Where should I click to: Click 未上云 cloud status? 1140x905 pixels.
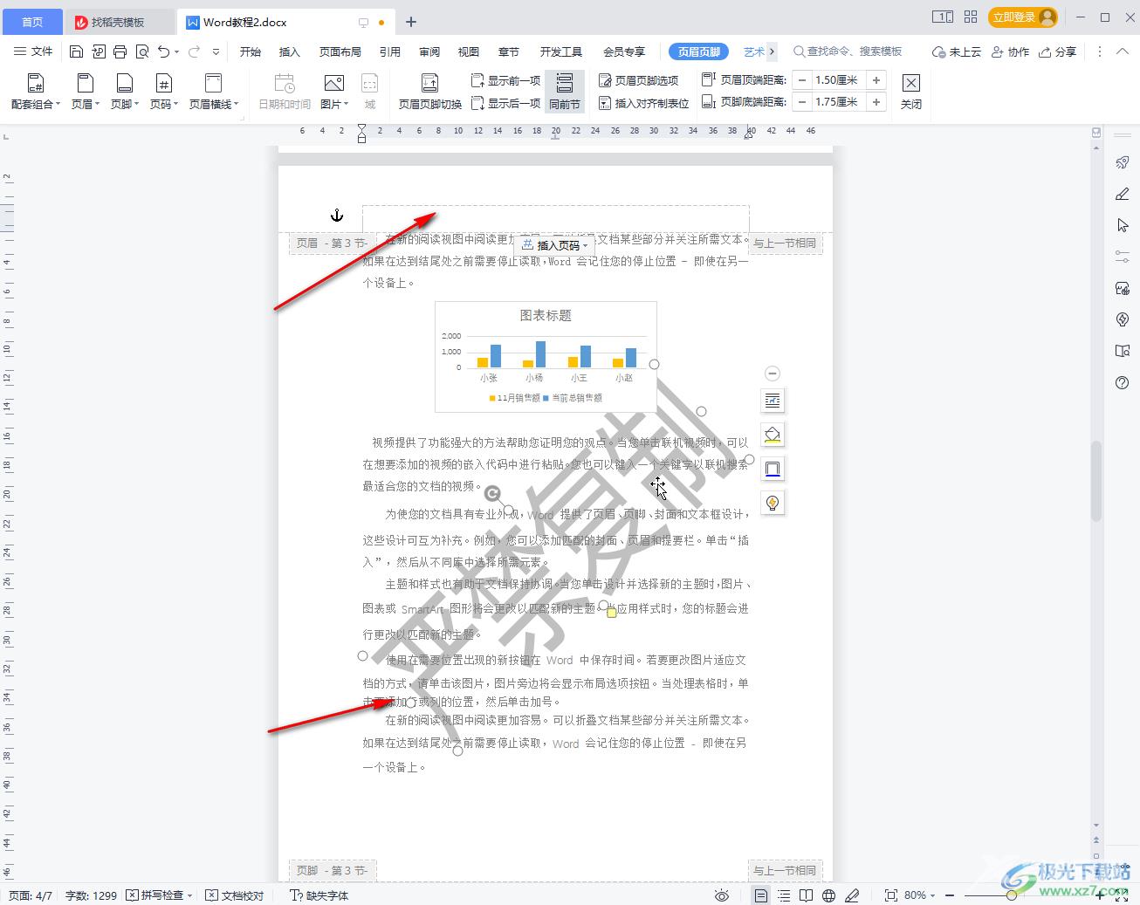coord(957,51)
